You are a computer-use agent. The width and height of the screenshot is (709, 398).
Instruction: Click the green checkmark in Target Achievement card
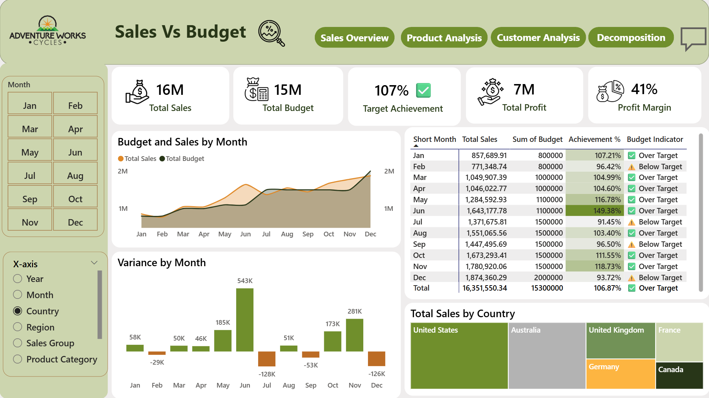click(423, 91)
